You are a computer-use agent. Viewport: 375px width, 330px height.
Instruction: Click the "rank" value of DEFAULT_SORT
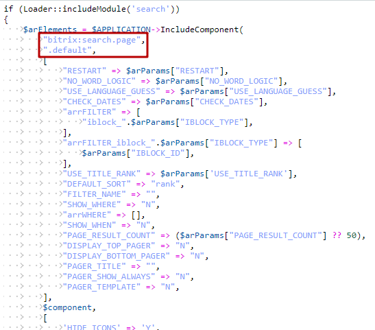(165, 184)
